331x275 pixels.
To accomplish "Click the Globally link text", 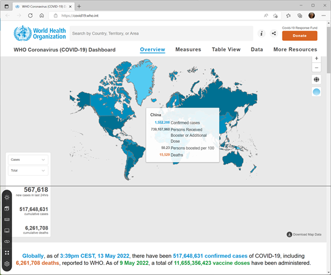I will coord(33,256).
